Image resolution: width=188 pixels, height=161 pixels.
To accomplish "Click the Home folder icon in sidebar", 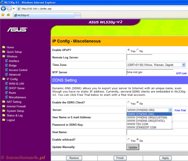I will (x=4, y=47).
